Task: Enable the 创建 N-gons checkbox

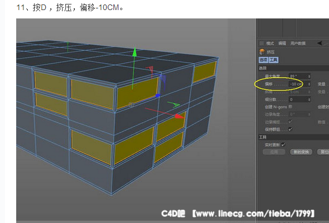Action: [x=290, y=107]
